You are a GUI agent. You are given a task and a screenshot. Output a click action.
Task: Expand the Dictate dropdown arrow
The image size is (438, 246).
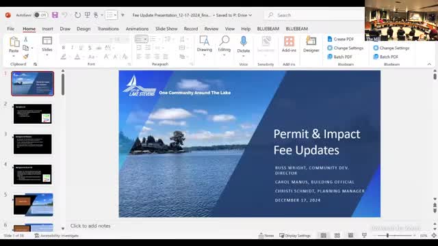coord(244,56)
